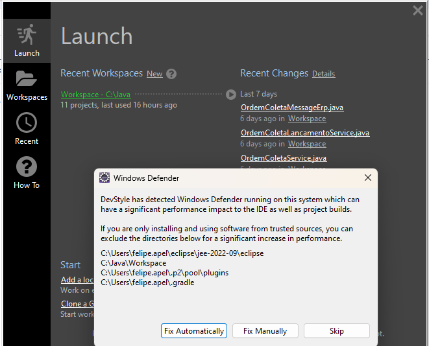Open Workspace link under OrdemColetaMessageErp.java
Screen dimensions: 429x346
307,119
